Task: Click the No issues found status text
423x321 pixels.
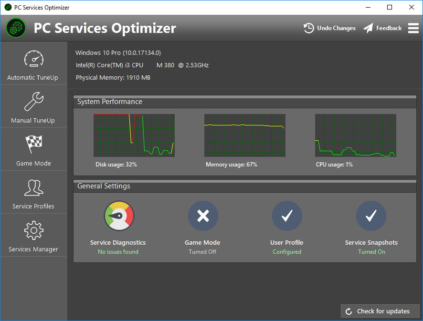Action: (118, 252)
